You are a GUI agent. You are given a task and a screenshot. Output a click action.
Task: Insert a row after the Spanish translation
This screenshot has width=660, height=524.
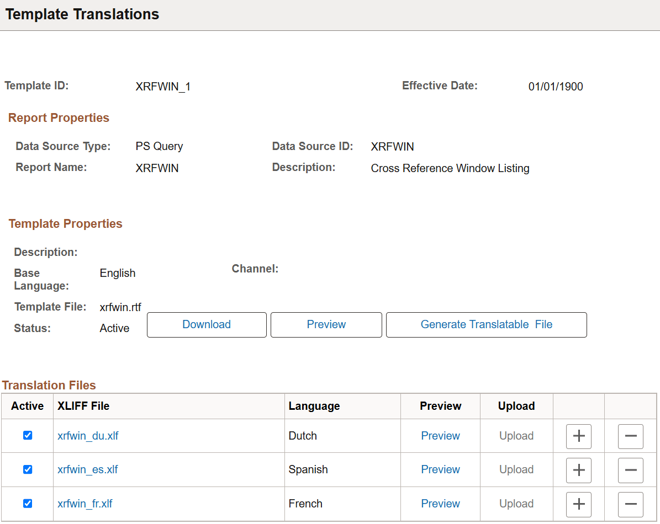[578, 469]
